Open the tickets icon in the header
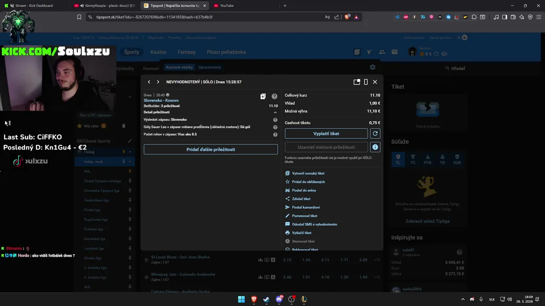This screenshot has width=545, height=306. (x=357, y=52)
